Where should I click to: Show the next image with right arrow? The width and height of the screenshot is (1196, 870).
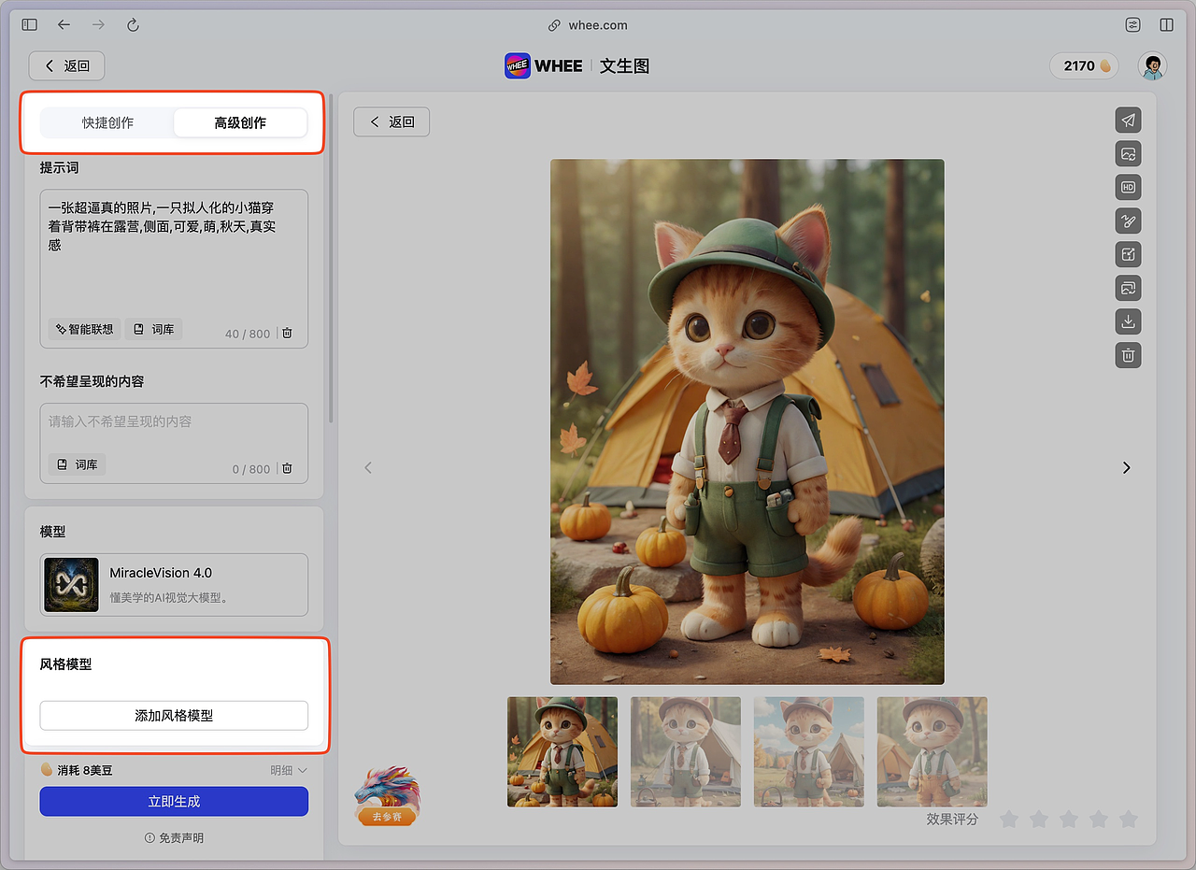pyautogui.click(x=1126, y=467)
